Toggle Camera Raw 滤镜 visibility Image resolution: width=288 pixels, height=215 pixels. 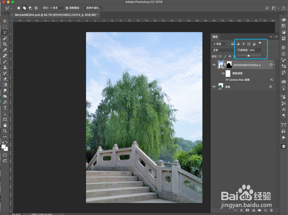pos(227,80)
